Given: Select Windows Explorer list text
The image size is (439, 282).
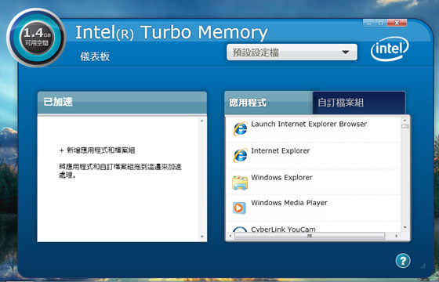Looking at the screenshot, I should (x=282, y=178).
